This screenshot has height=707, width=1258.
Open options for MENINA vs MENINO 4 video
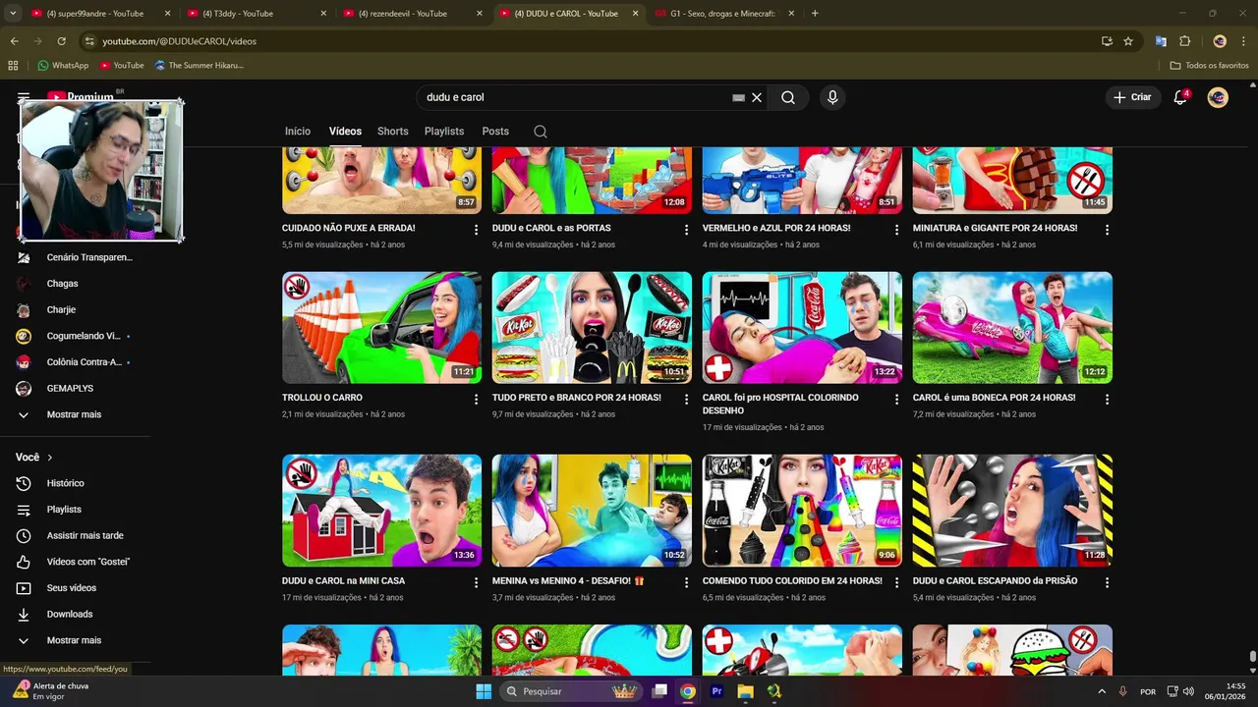[686, 581]
